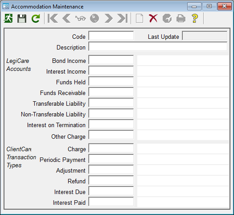The width and height of the screenshot is (234, 215).
Task: Click the Interest Paid input field
Action: [x=111, y=202]
